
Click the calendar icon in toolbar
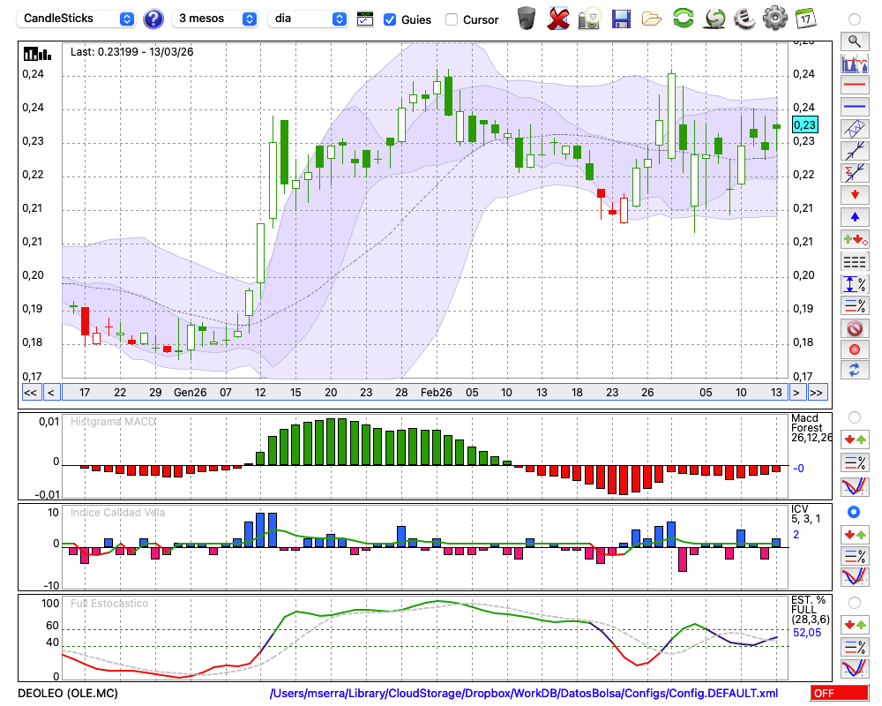coord(805,19)
